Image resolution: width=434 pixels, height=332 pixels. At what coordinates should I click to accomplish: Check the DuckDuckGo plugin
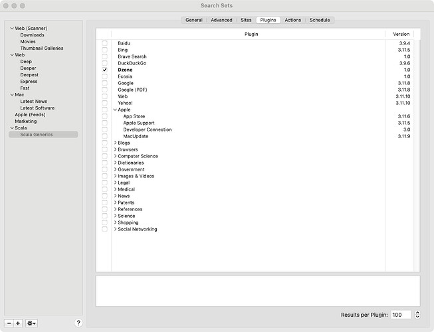[x=104, y=63]
